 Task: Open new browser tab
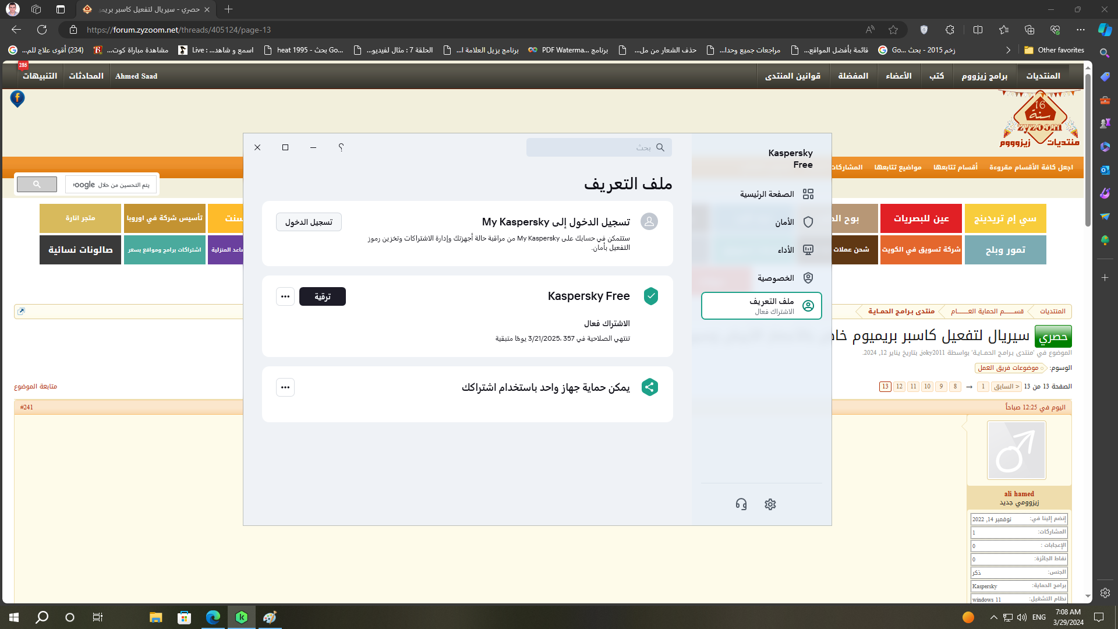[x=228, y=9]
